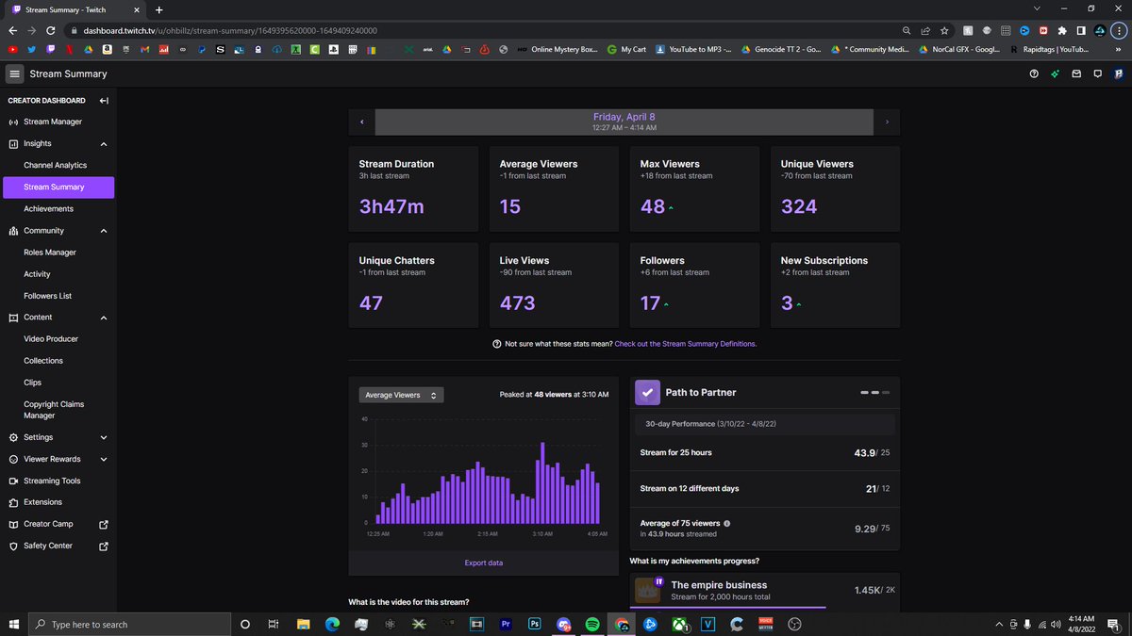Go to the next stream with right arrow
1132x636 pixels.
click(887, 122)
